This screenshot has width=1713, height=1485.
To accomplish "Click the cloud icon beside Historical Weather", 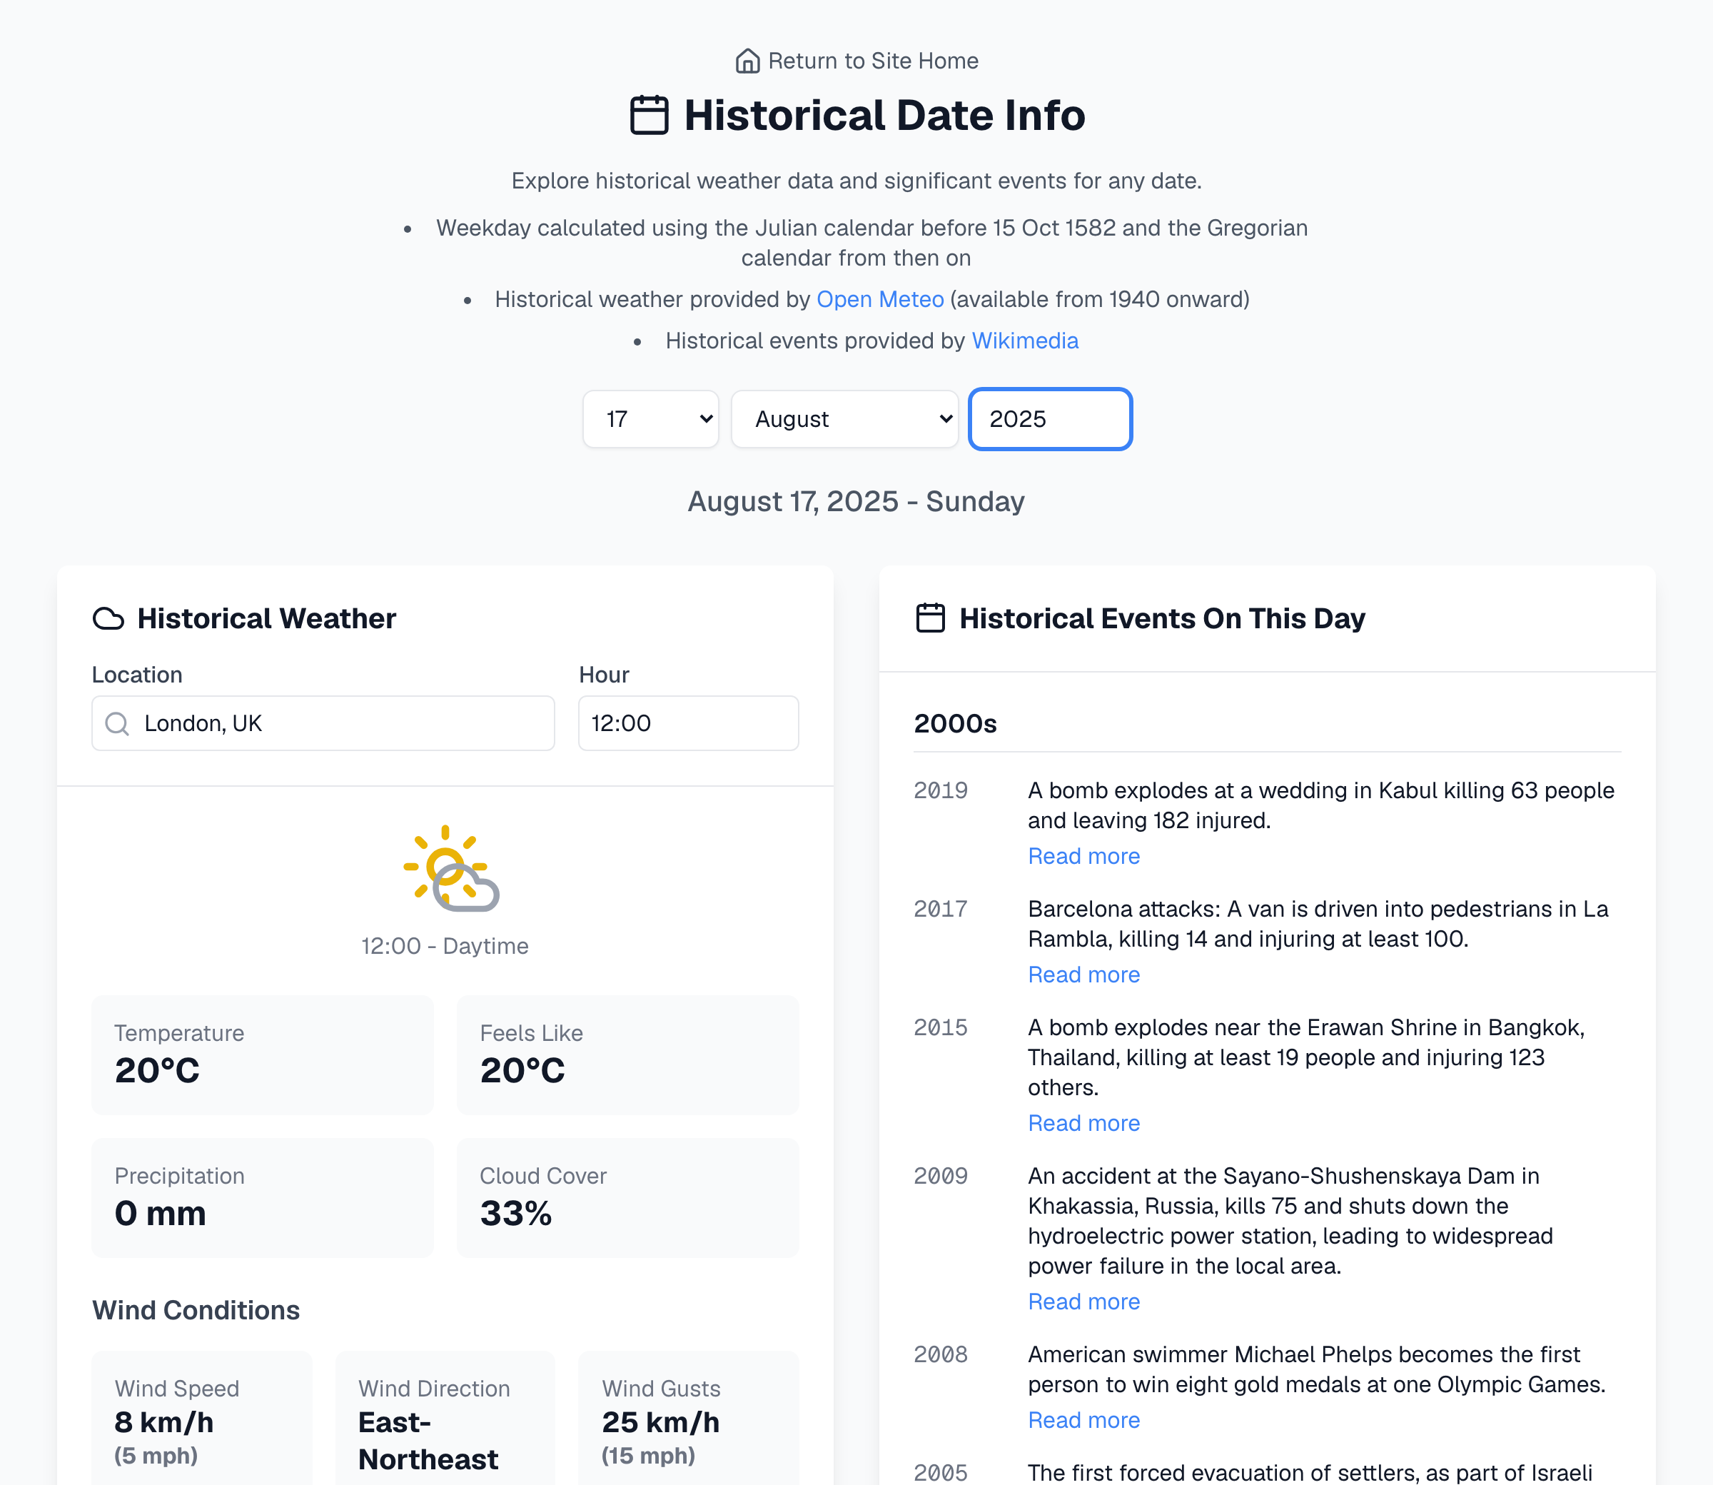I will pyautogui.click(x=108, y=619).
